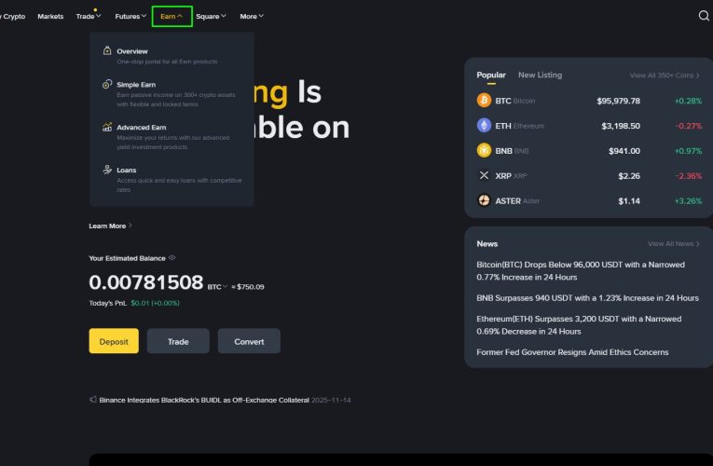
Task: Click the XRP -2.36% change value
Action: 689,175
